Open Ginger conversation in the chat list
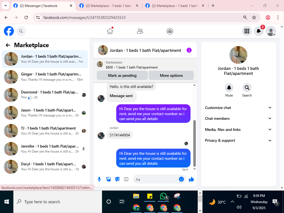The height and width of the screenshot is (213, 284). [45, 77]
